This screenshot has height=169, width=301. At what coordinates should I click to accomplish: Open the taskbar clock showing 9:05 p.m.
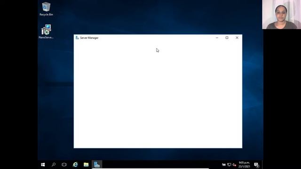coord(244,165)
